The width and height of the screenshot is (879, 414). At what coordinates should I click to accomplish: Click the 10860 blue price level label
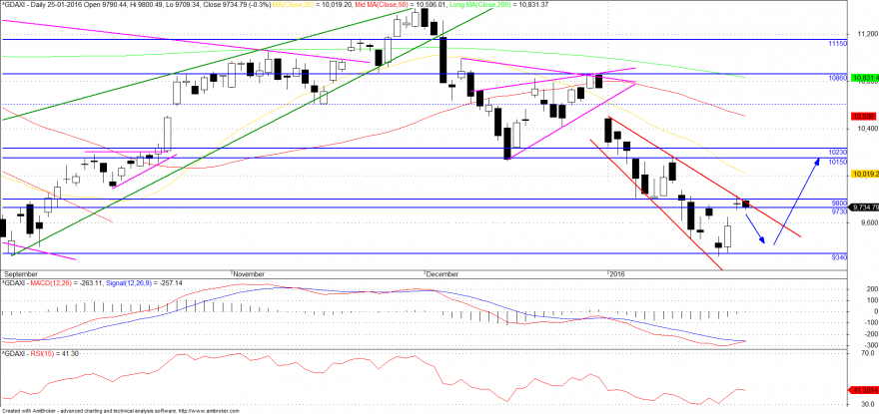pos(835,78)
